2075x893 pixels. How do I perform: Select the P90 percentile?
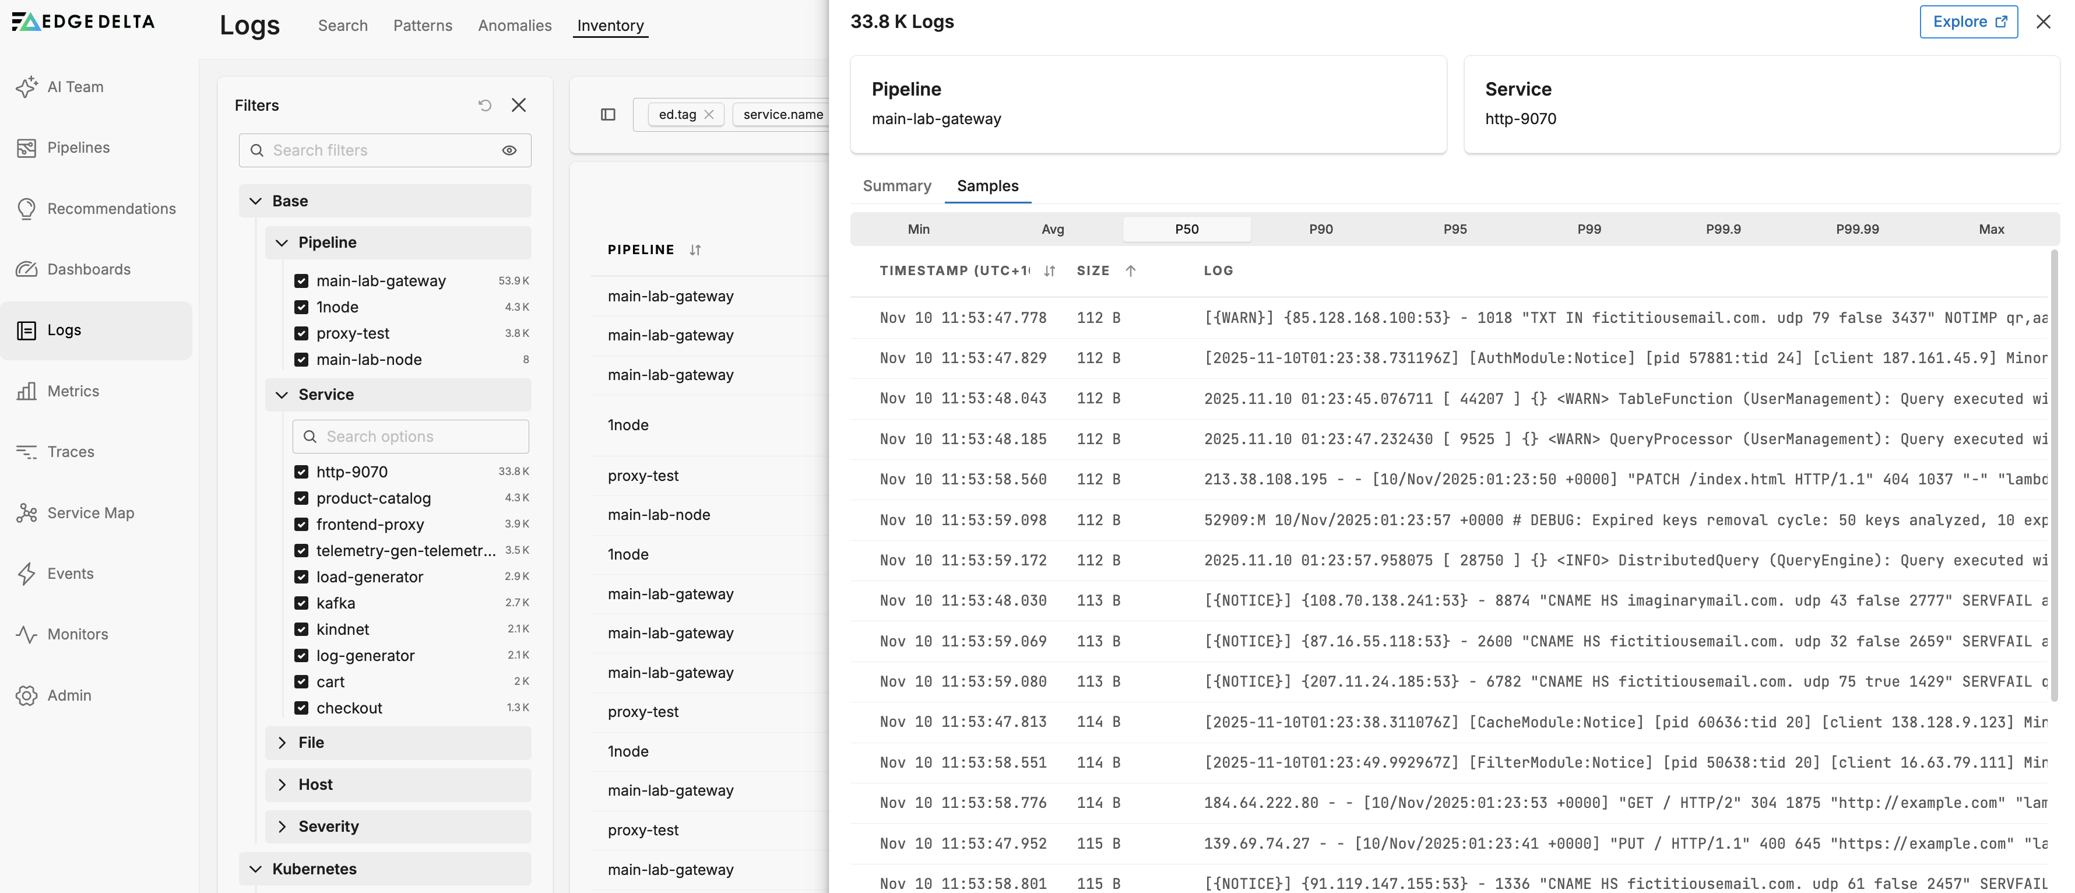click(1320, 228)
